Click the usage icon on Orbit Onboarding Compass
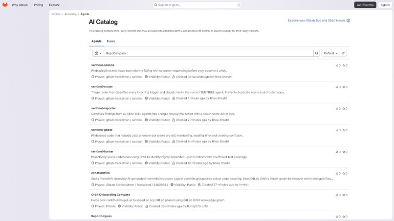The height and width of the screenshot is (221, 394). (x=337, y=195)
